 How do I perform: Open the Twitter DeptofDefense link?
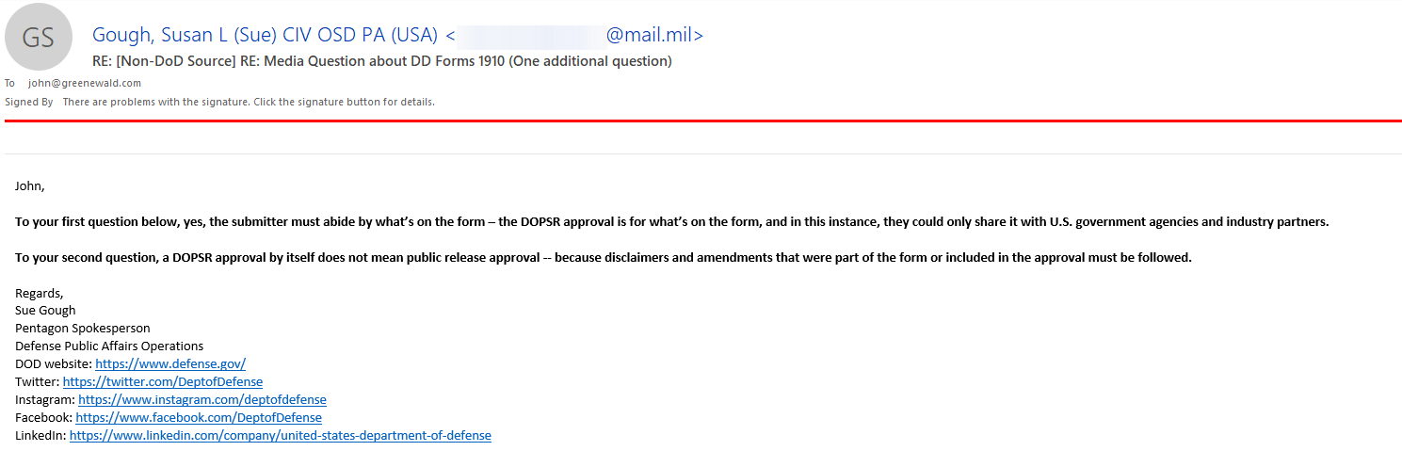[163, 381]
